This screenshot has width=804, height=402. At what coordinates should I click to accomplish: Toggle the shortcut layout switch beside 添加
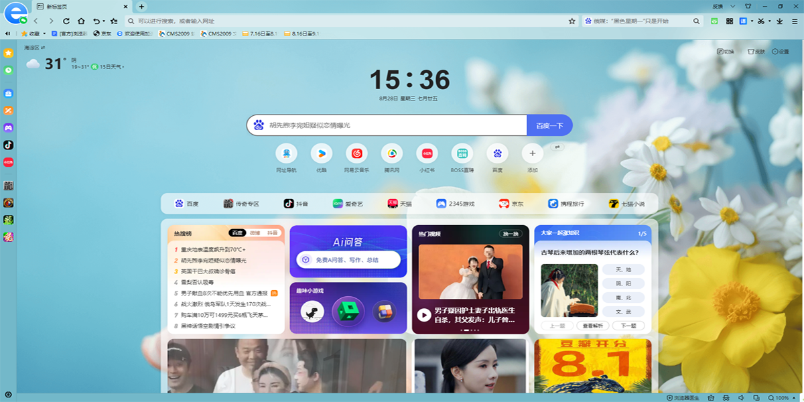coord(557,147)
